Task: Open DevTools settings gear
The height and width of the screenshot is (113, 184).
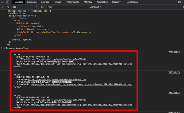Action: 179,2
